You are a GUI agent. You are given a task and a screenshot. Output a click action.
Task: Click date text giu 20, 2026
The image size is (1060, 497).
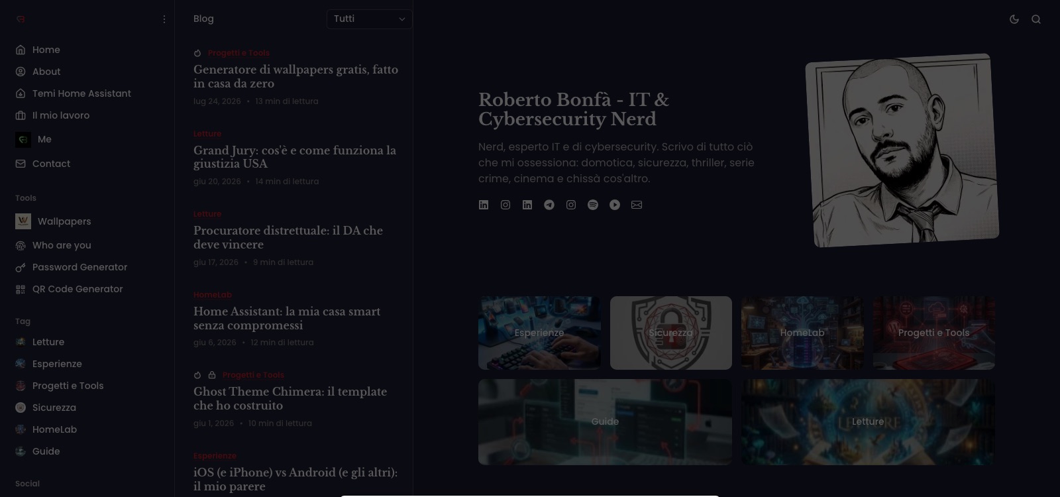click(x=217, y=182)
